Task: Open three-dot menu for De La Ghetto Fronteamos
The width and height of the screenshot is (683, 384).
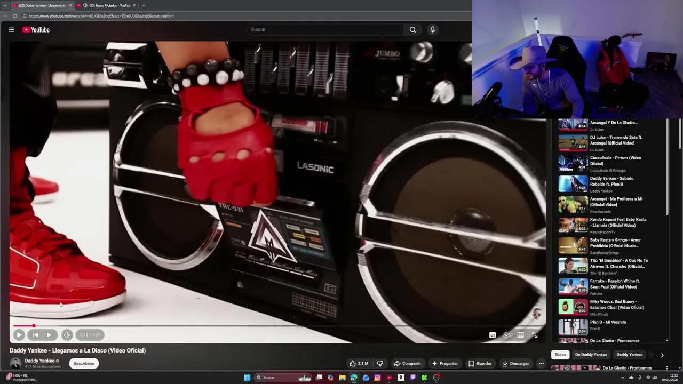Action: pos(666,368)
